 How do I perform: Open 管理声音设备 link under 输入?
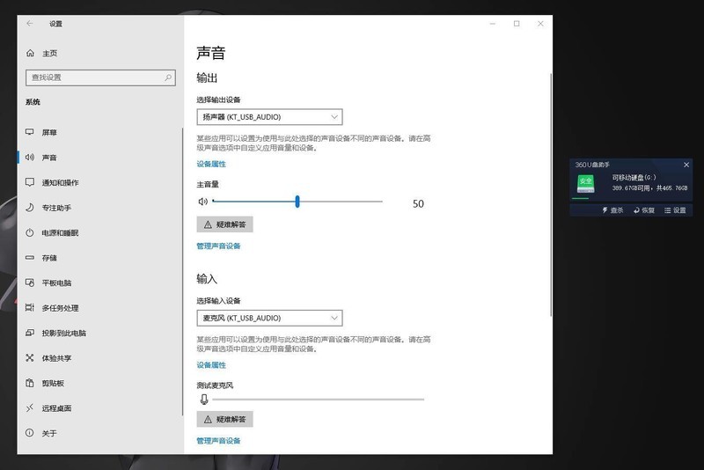pos(218,440)
